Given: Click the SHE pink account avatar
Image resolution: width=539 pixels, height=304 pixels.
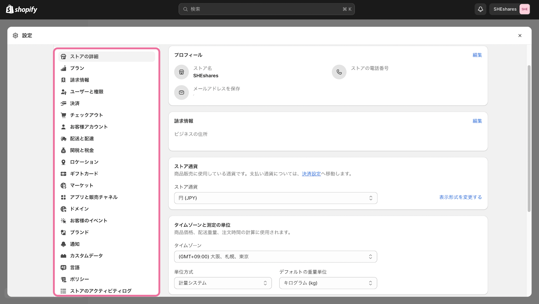Looking at the screenshot, I should tap(525, 9).
